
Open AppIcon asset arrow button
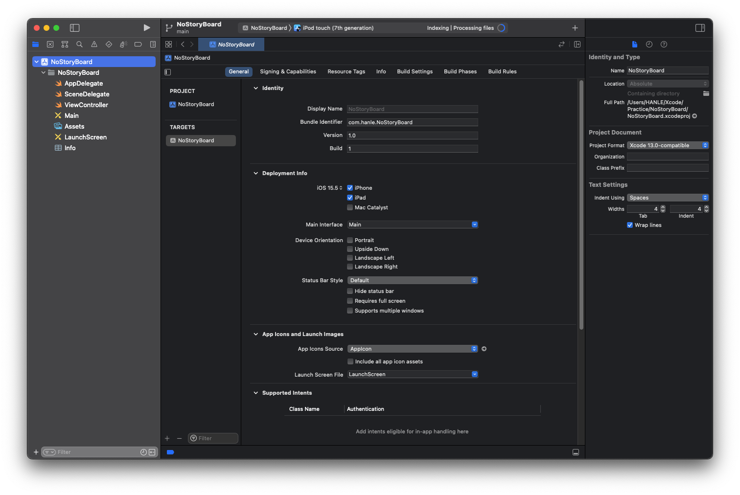(x=484, y=349)
